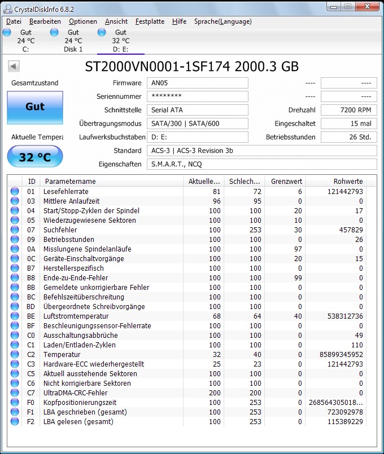Viewport: 384px width, 454px height.
Task: Click the drive model title ST2000VN0001-1SF174
Action: click(158, 67)
